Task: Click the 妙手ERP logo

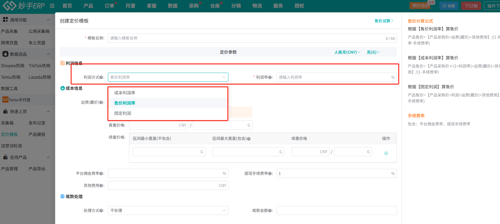Action: 24,6
